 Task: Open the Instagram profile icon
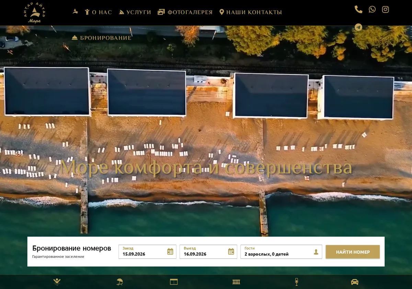coord(386,10)
